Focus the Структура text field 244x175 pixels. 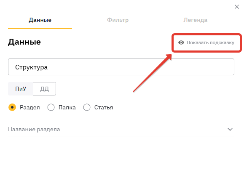click(x=121, y=67)
